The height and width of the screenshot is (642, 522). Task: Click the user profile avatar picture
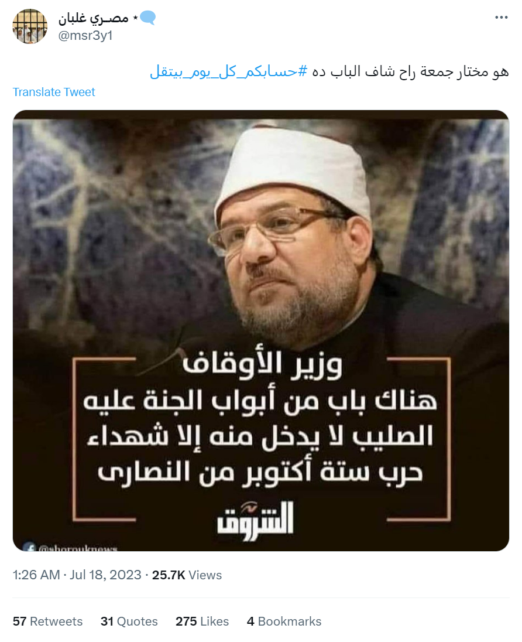(x=30, y=26)
